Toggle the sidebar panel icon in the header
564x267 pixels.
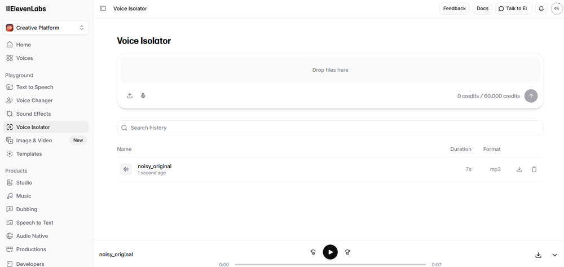click(103, 8)
